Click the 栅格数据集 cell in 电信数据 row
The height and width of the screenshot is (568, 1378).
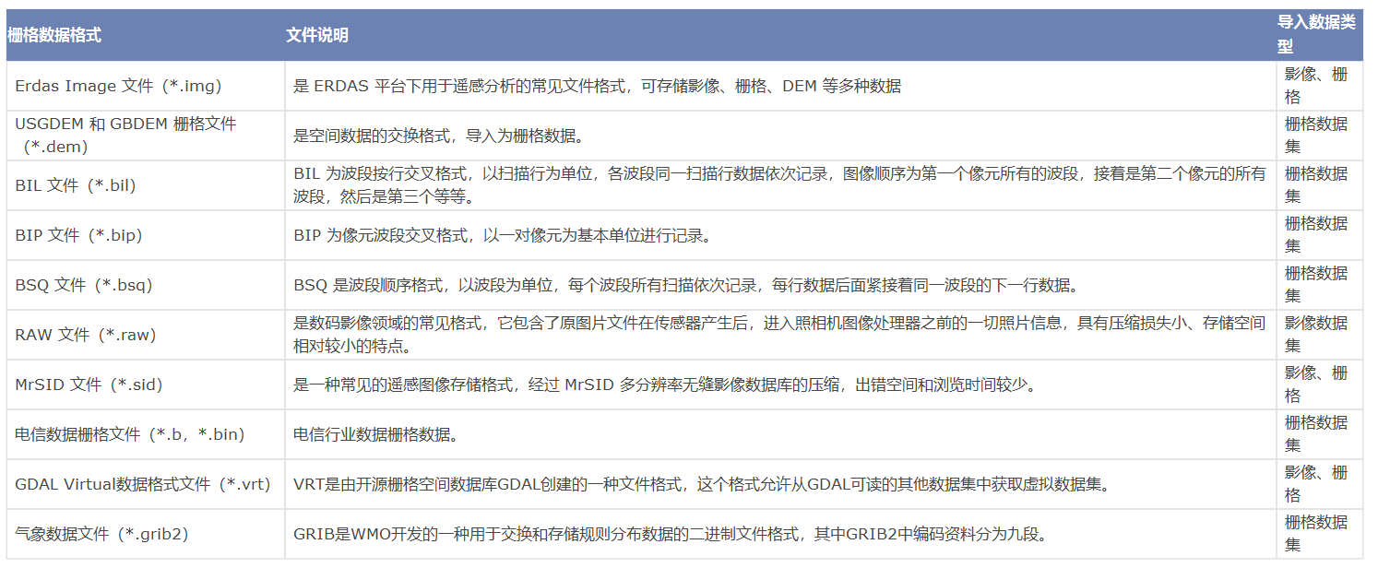pyautogui.click(x=1320, y=434)
